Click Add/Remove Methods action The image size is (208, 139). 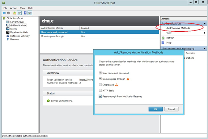(178, 28)
